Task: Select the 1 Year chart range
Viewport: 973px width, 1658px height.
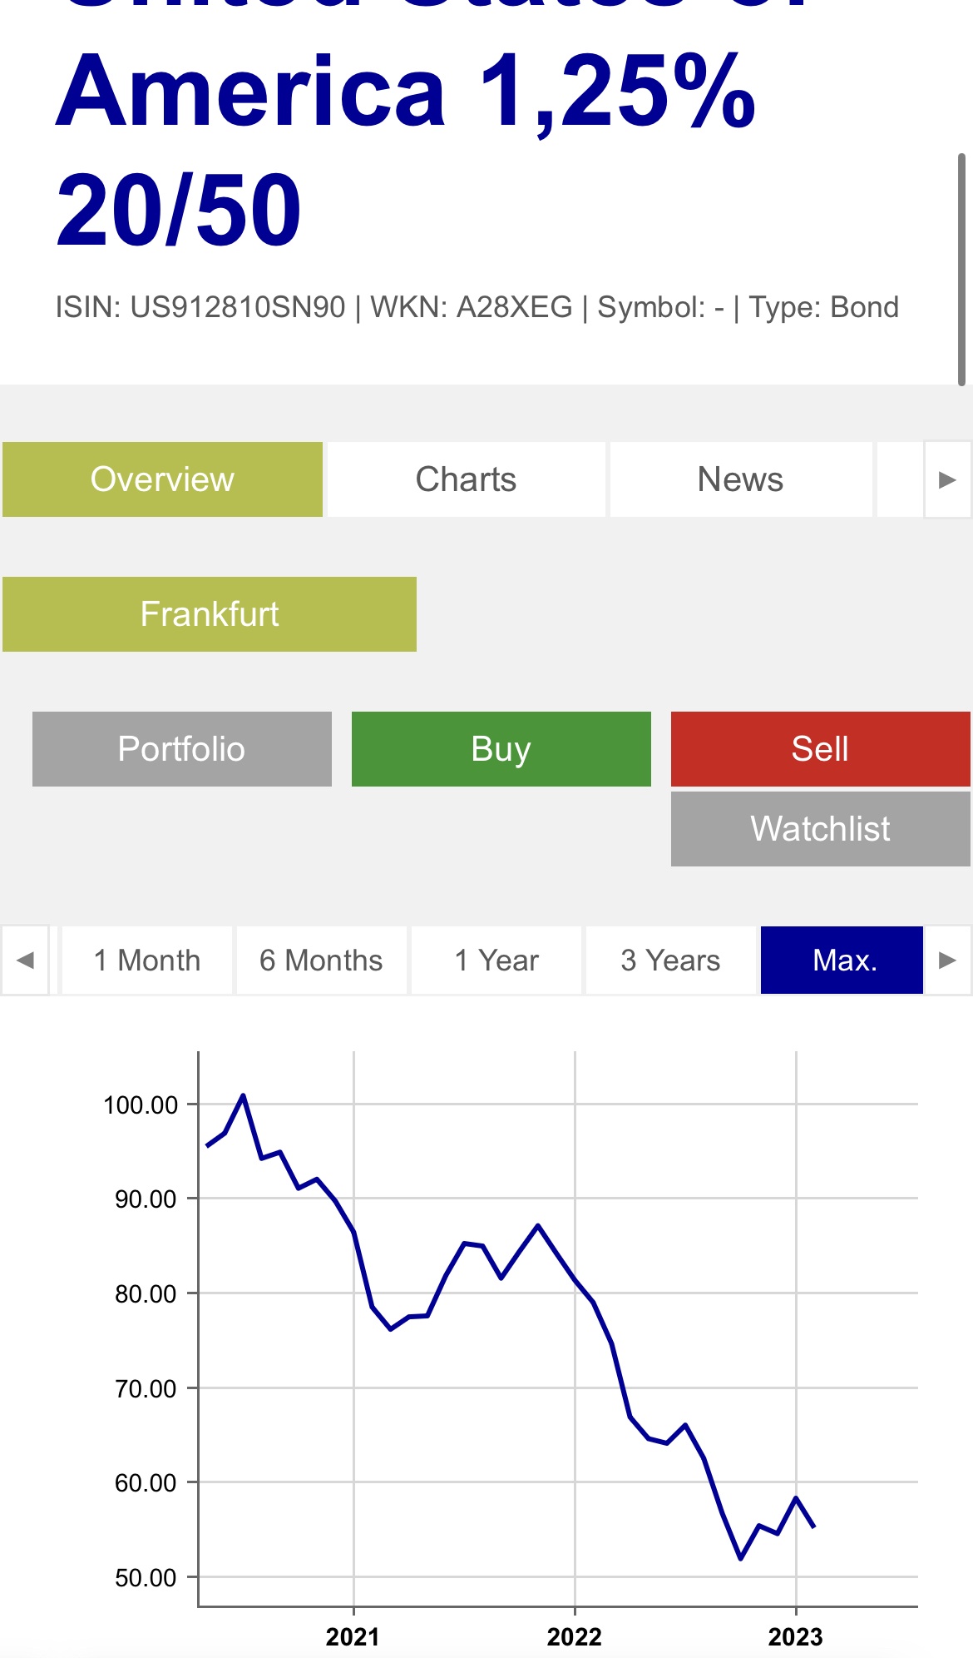Action: 496,961
